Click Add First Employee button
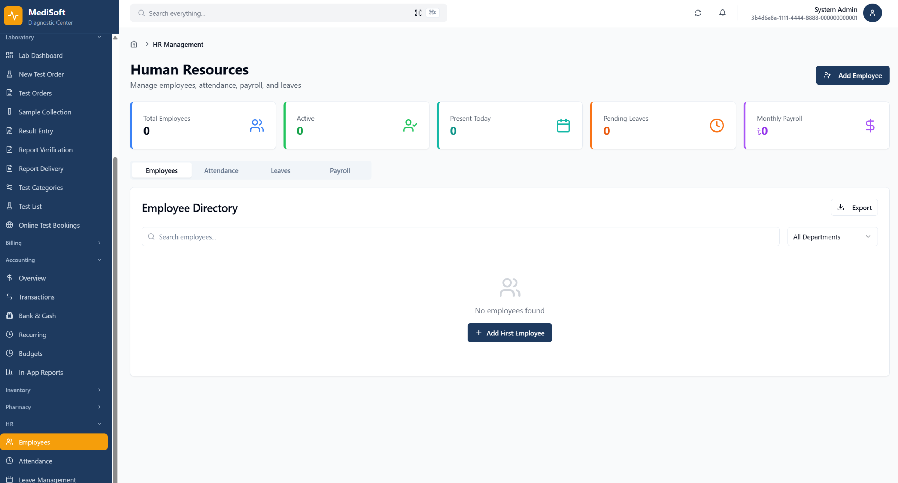 (x=509, y=333)
